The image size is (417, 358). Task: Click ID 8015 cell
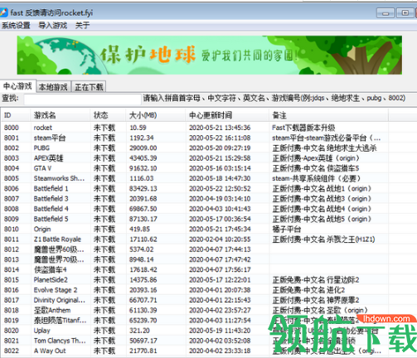[12, 280]
